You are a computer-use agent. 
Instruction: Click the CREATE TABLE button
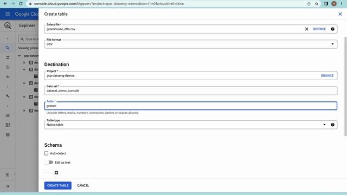pyautogui.click(x=58, y=185)
